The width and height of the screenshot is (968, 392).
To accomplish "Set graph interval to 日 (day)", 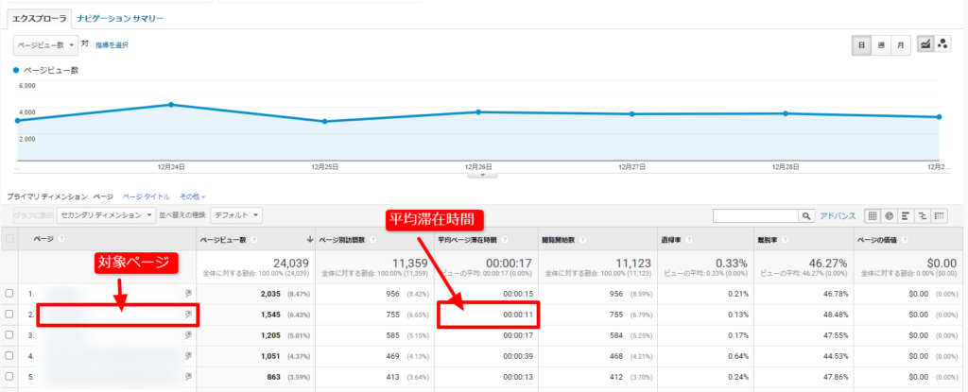I will pos(861,45).
